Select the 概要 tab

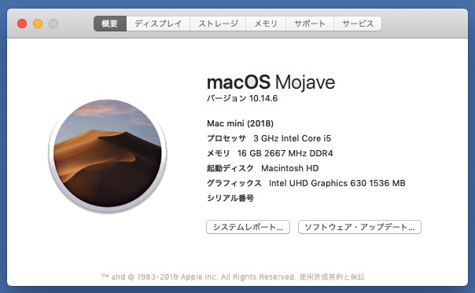[x=110, y=24]
